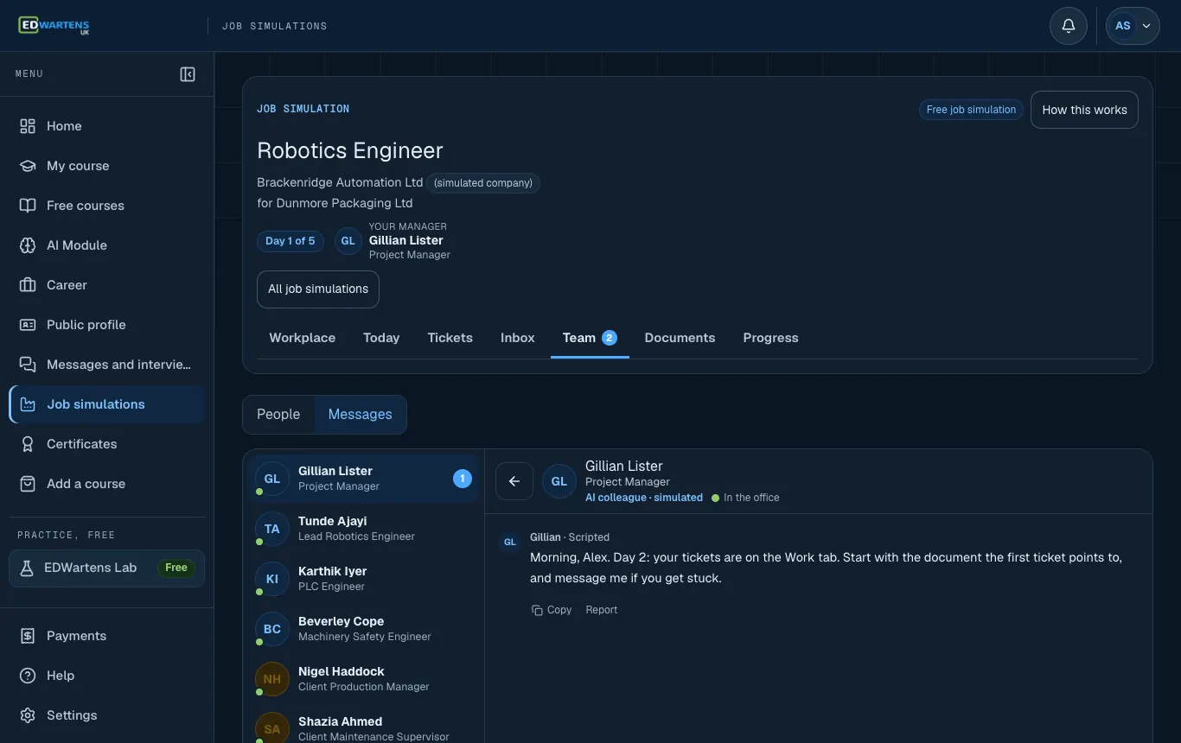
Task: Copy Gillian's message
Action: tap(552, 610)
